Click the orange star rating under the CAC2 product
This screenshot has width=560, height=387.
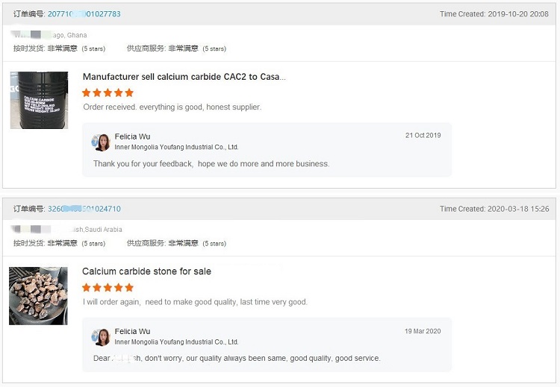click(108, 92)
